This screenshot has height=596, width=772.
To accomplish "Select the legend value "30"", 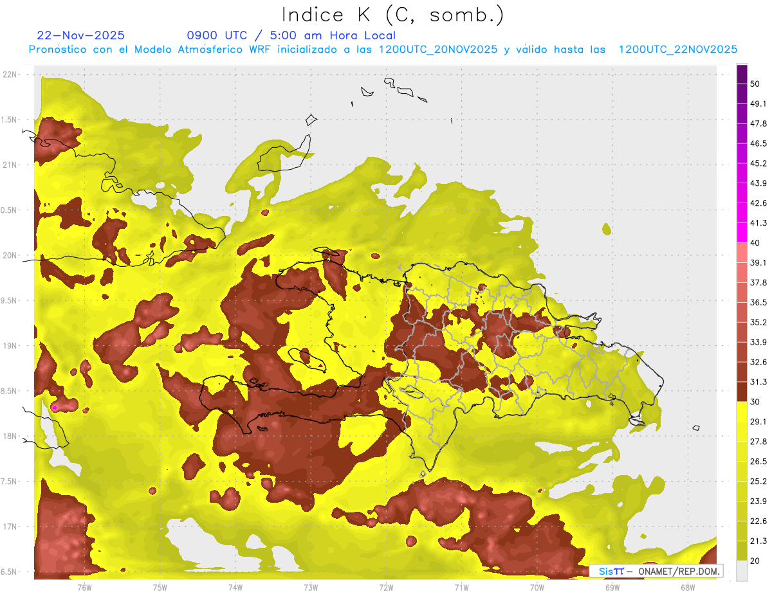I will (x=755, y=402).
